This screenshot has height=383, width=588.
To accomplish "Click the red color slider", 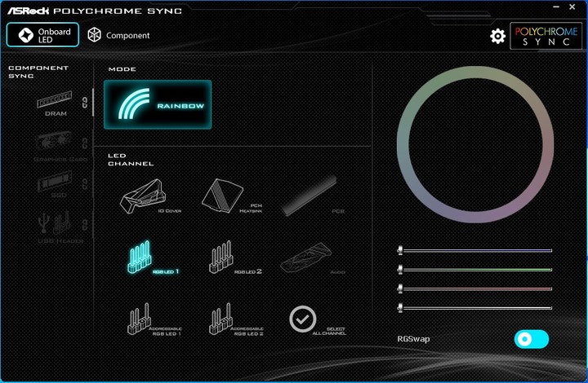I will click(475, 288).
